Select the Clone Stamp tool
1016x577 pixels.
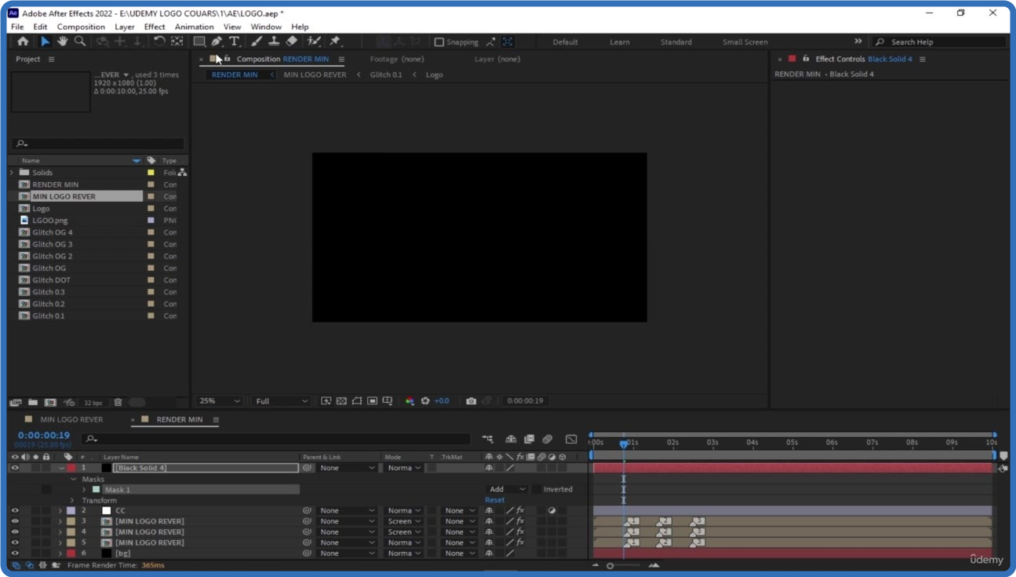coord(274,42)
